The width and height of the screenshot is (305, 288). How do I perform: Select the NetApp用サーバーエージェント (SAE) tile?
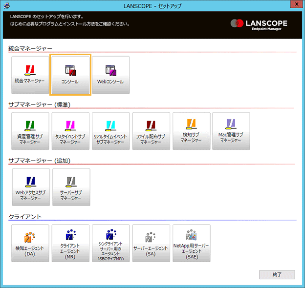pos(192,243)
